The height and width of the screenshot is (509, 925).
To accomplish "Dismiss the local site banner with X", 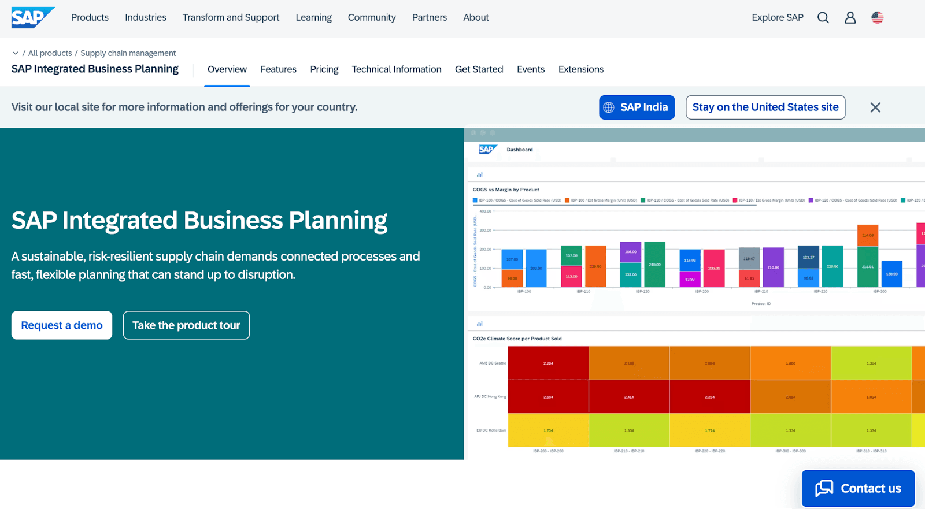I will (875, 107).
